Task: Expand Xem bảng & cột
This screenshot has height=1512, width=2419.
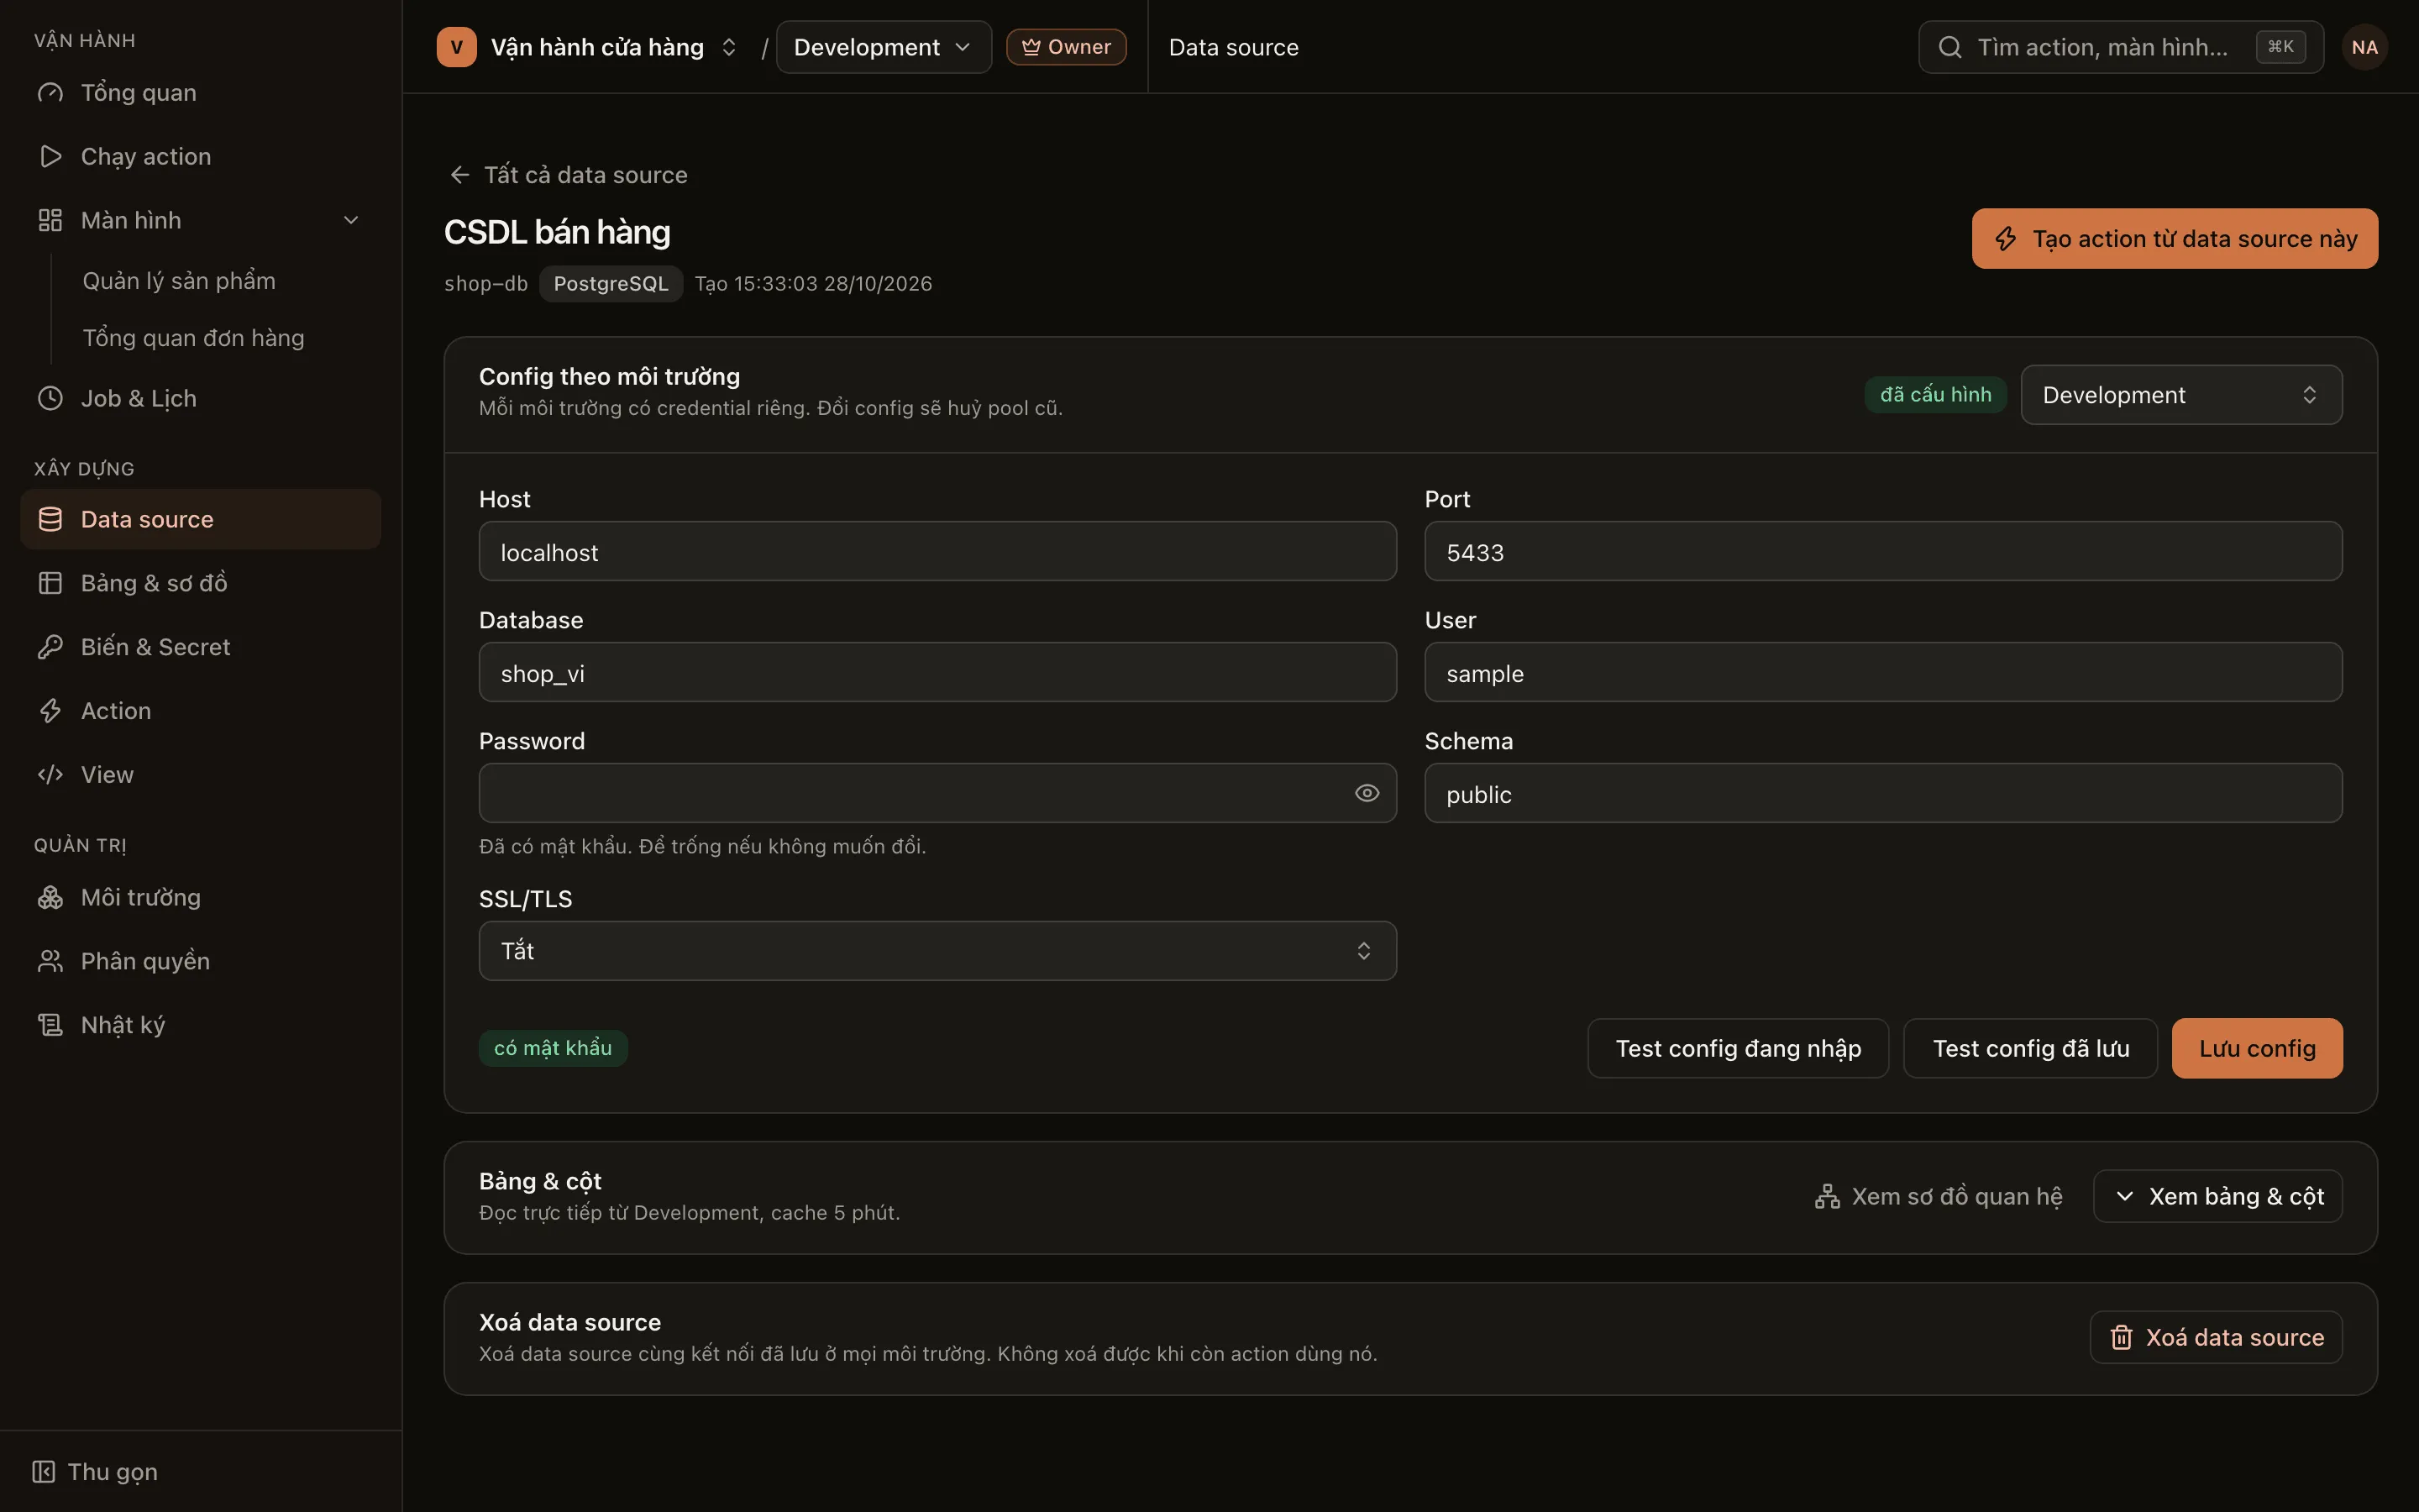Action: pyautogui.click(x=2217, y=1196)
